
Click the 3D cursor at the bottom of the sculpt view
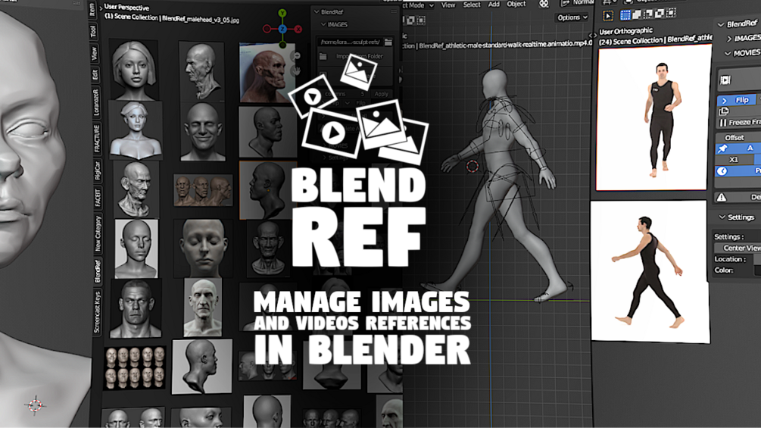click(x=35, y=405)
